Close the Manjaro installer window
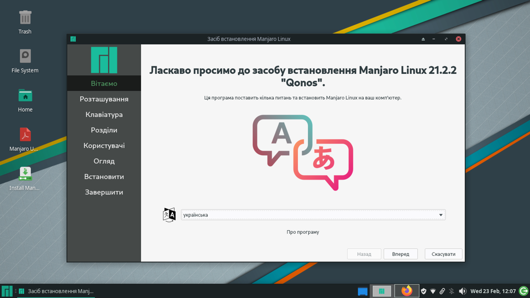Viewport: 530px width, 298px height. point(459,39)
